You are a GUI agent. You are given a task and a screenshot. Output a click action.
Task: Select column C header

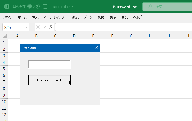pyautogui.click(x=55, y=36)
